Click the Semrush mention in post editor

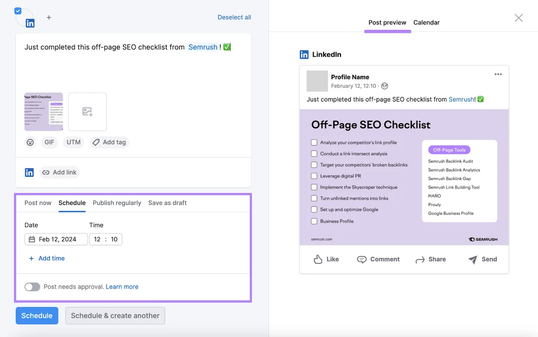point(203,47)
